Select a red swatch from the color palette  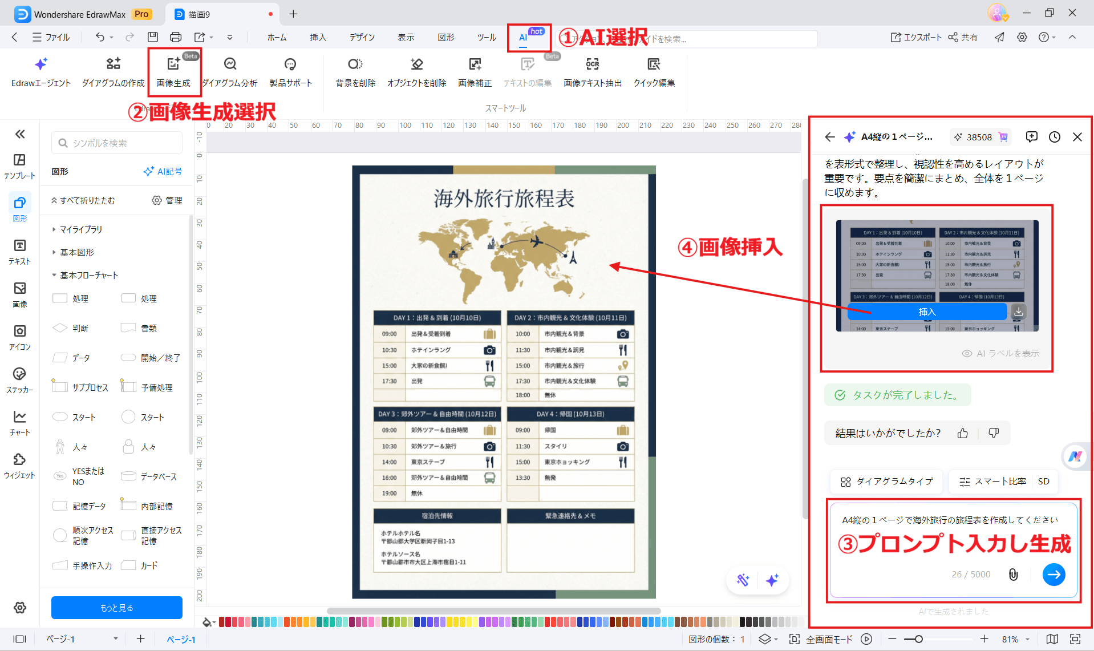point(229,621)
